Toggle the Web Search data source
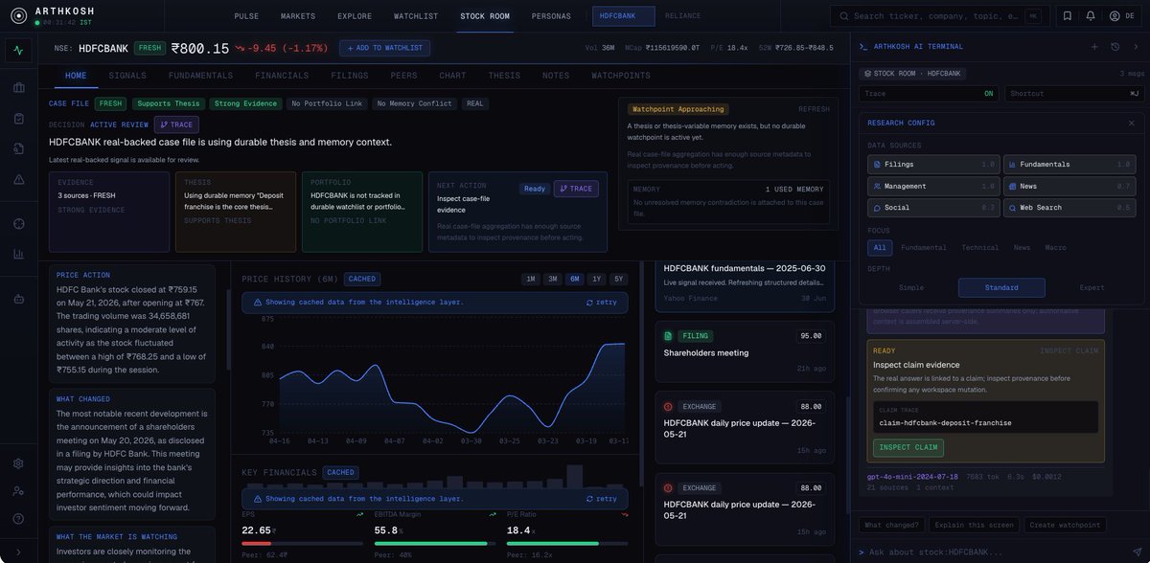The image size is (1150, 563). [1069, 208]
